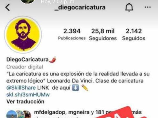Open the skl.sh/3smHUMw link

pos(28,95)
